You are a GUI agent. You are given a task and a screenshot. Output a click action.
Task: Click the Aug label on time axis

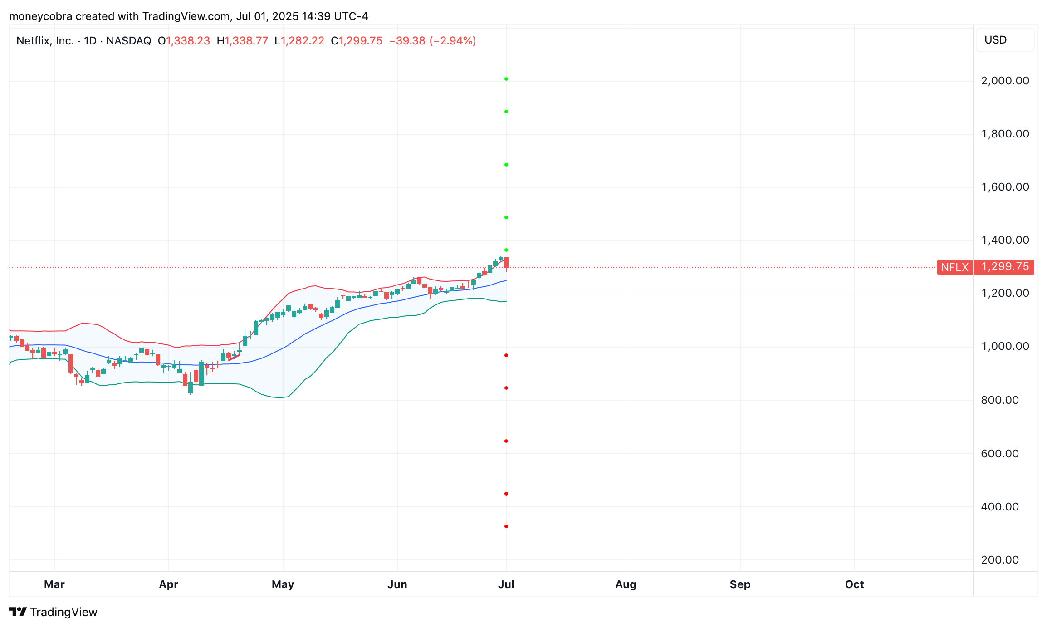coord(626,584)
